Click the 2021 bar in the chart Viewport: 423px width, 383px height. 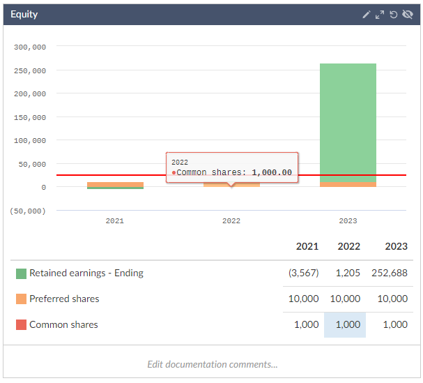pos(115,185)
